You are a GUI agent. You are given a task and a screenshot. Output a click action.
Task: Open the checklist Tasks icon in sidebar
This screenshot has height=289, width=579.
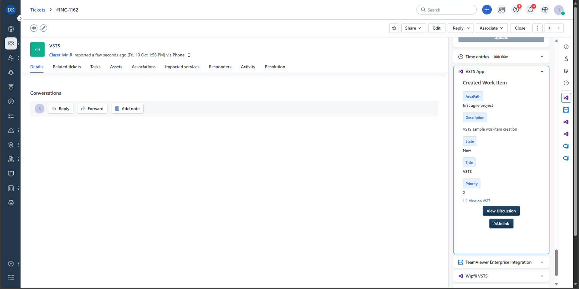(11, 116)
